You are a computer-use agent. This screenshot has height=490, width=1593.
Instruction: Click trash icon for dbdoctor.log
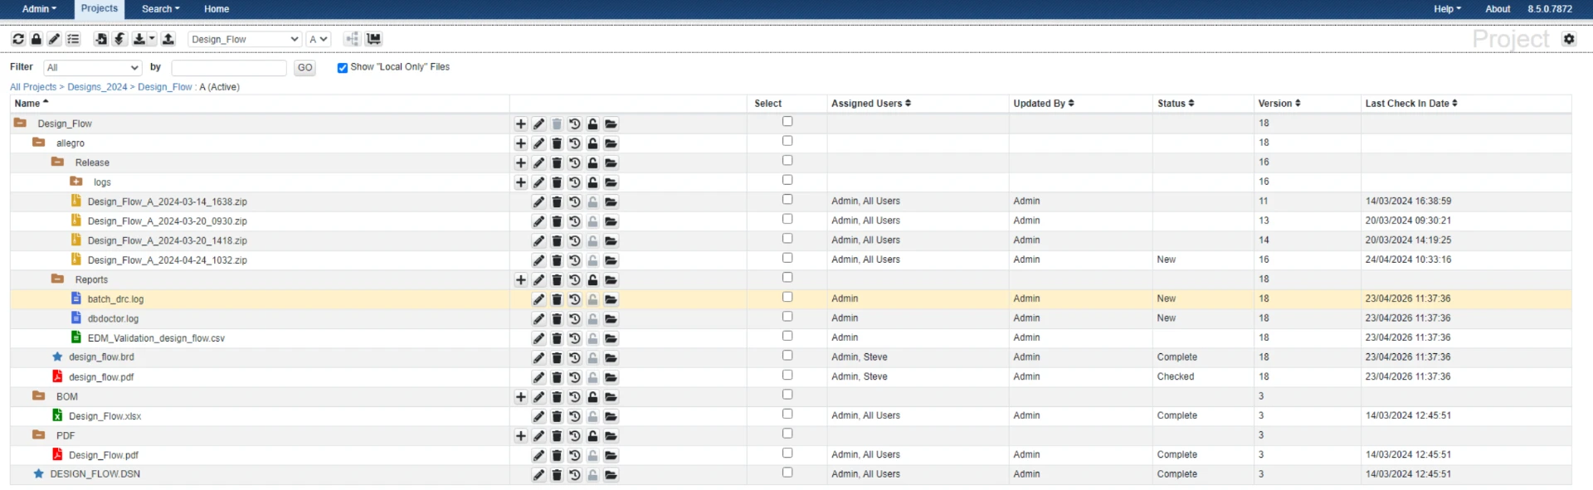coord(557,319)
